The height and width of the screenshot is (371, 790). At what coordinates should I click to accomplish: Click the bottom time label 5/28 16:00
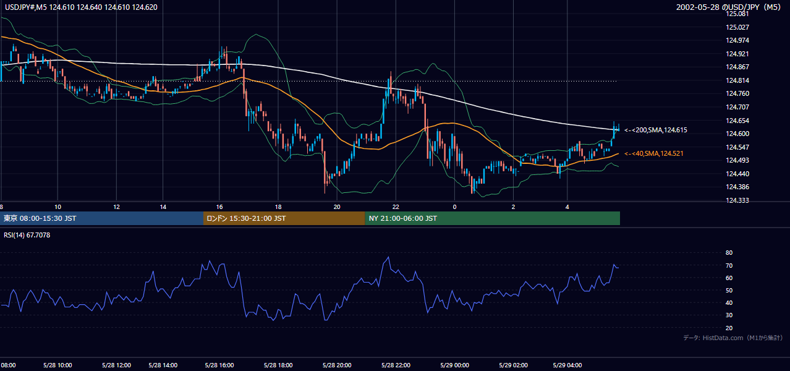(x=218, y=365)
